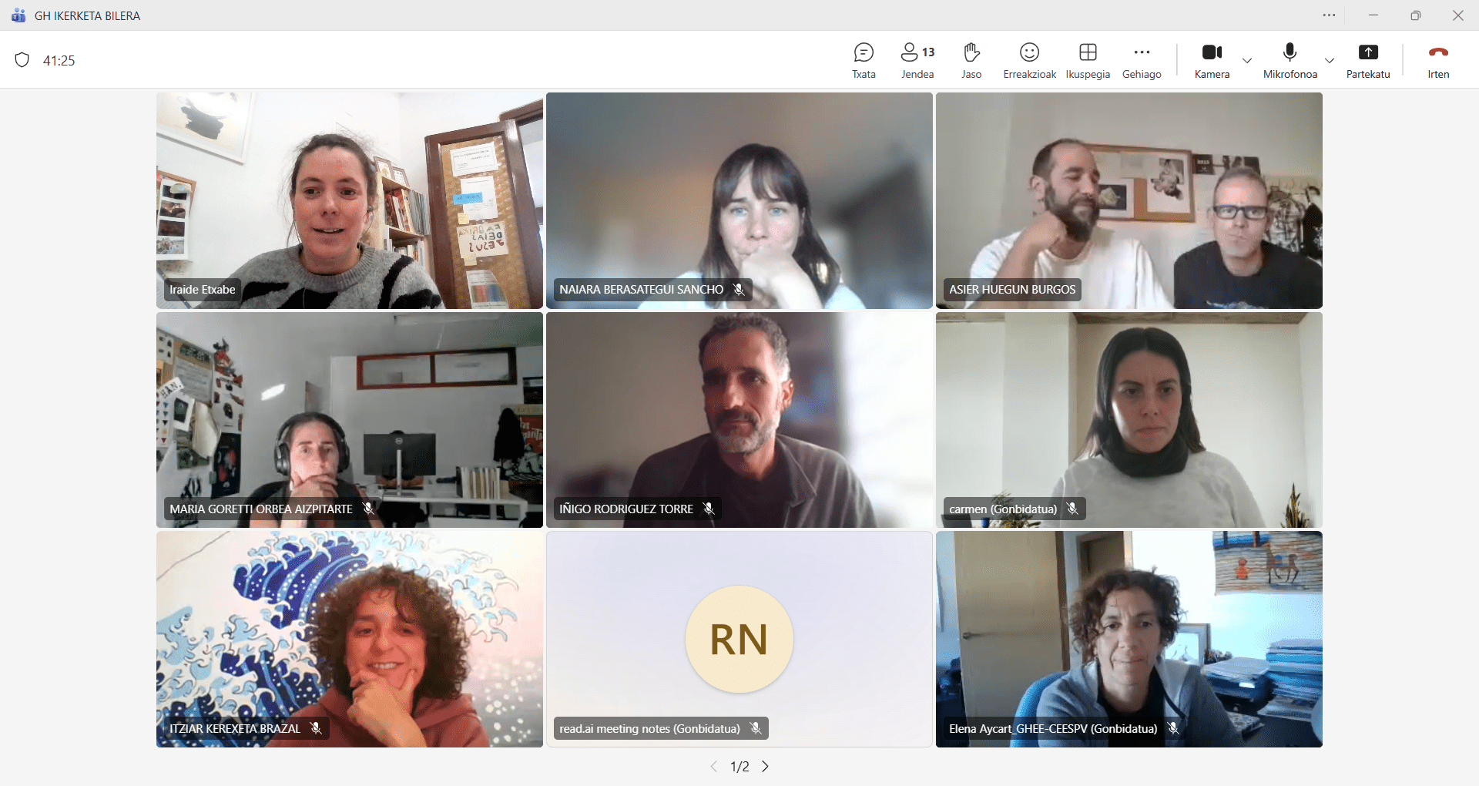This screenshot has height=786, width=1479.
Task: Open the Erreakzioak reactions menu
Action: pos(1029,60)
